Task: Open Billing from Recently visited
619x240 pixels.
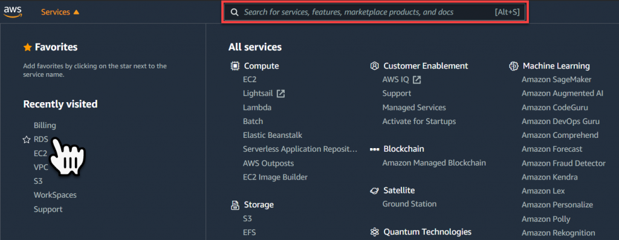Action: [45, 126]
